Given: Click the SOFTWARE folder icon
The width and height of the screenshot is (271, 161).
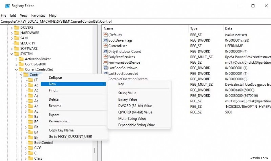Looking at the screenshot, I should coord(17,48).
